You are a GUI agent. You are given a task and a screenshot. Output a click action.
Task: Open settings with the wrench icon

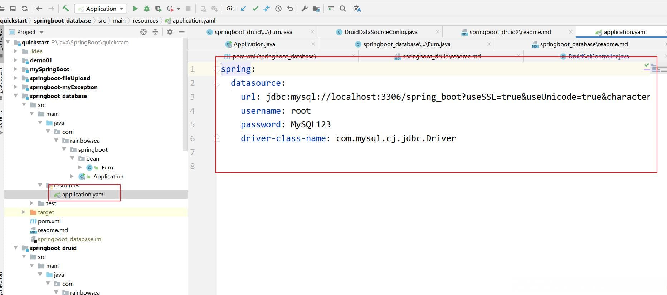tap(305, 9)
